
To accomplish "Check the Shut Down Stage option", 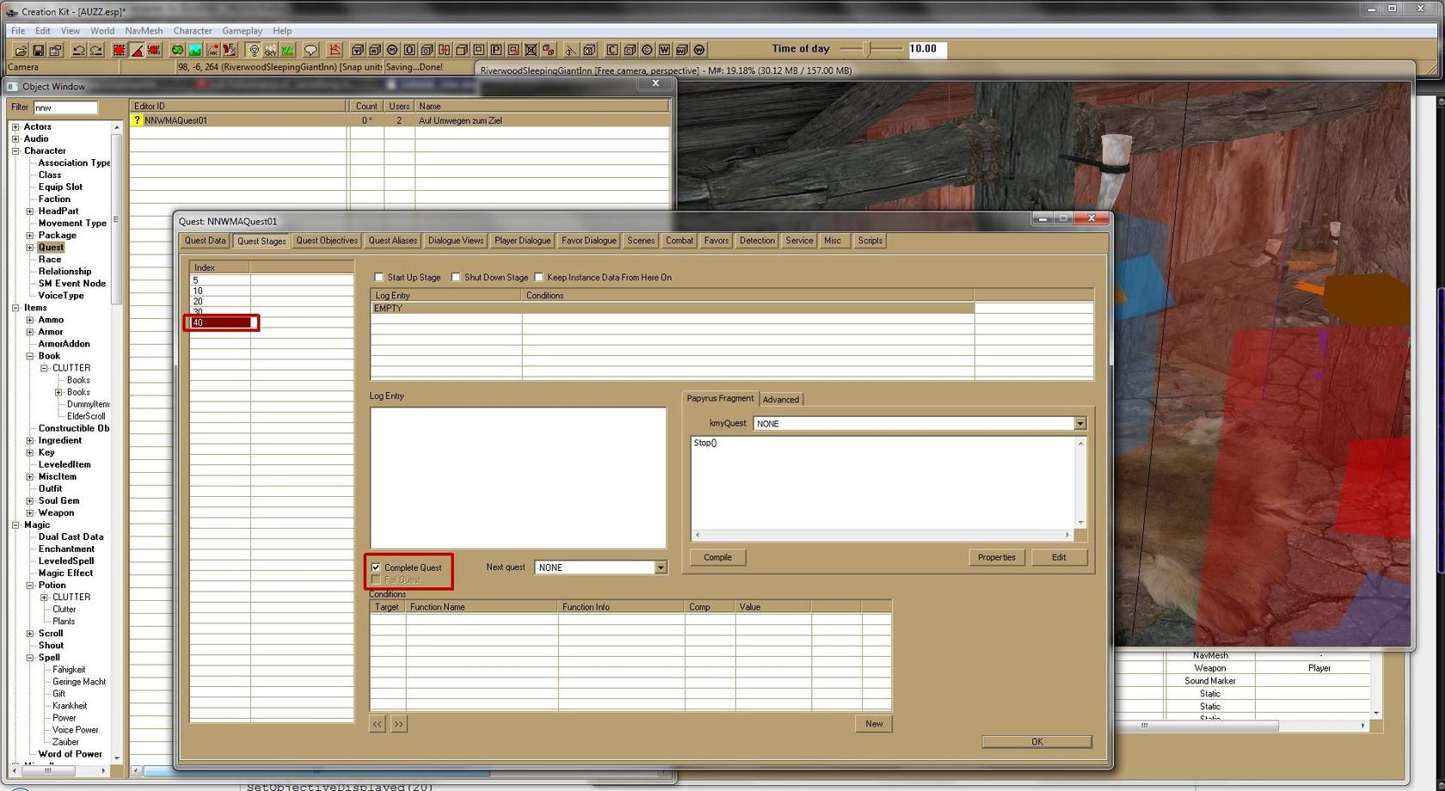I will pos(456,278).
